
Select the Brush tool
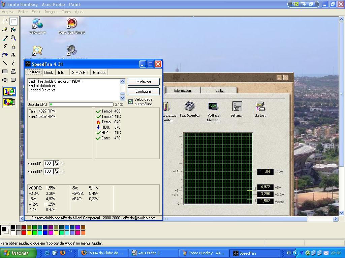pos(13,46)
